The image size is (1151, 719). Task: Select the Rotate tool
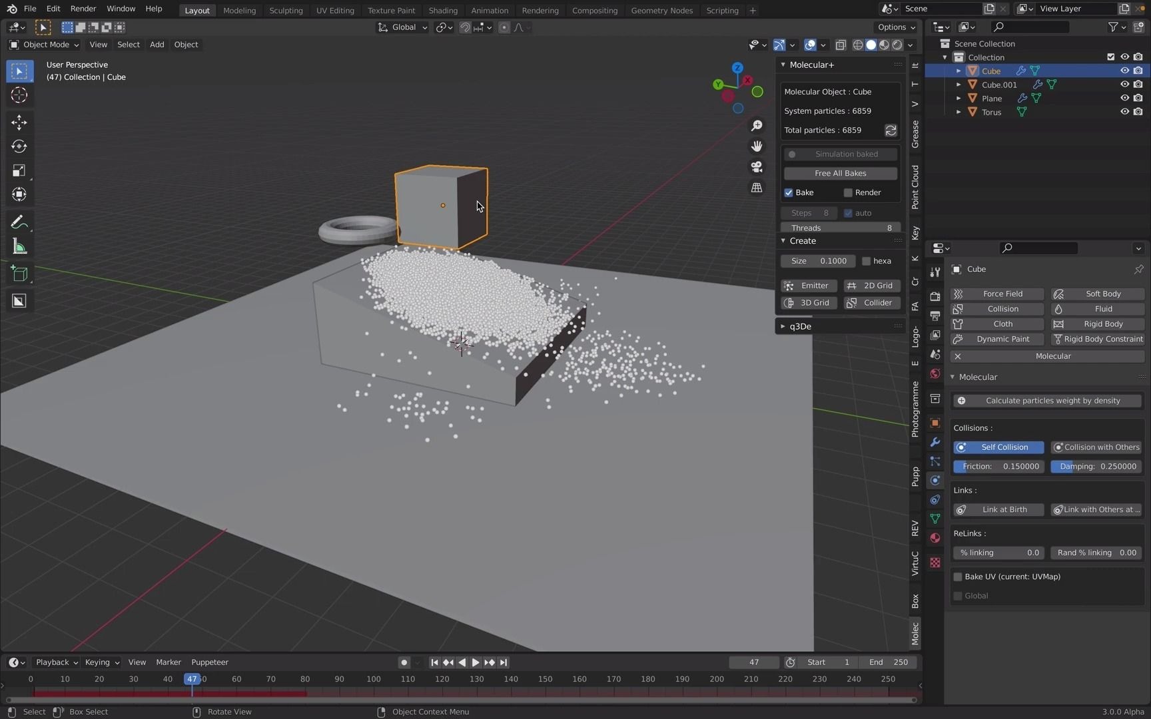[19, 146]
